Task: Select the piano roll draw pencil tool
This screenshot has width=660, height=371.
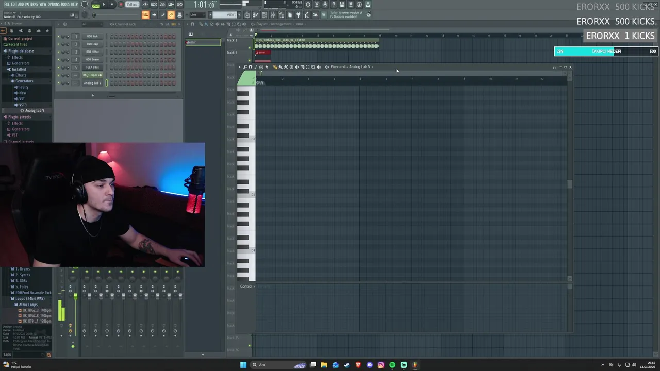Action: coord(275,67)
